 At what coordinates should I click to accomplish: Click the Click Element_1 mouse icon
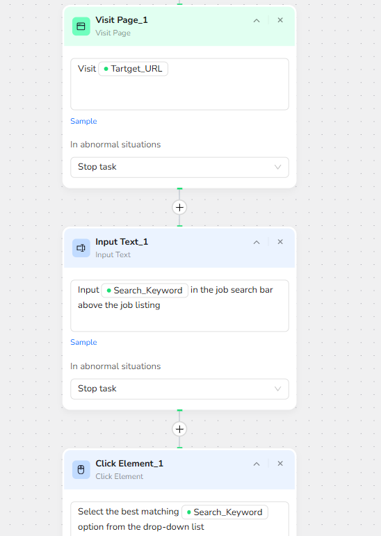[x=81, y=470]
